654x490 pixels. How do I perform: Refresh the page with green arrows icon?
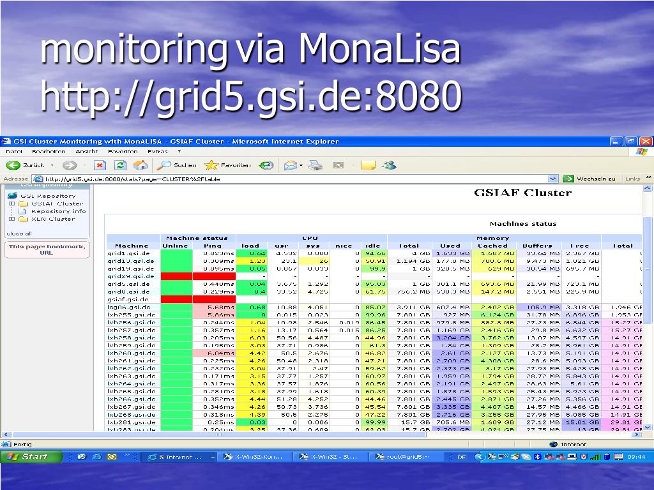(x=120, y=165)
